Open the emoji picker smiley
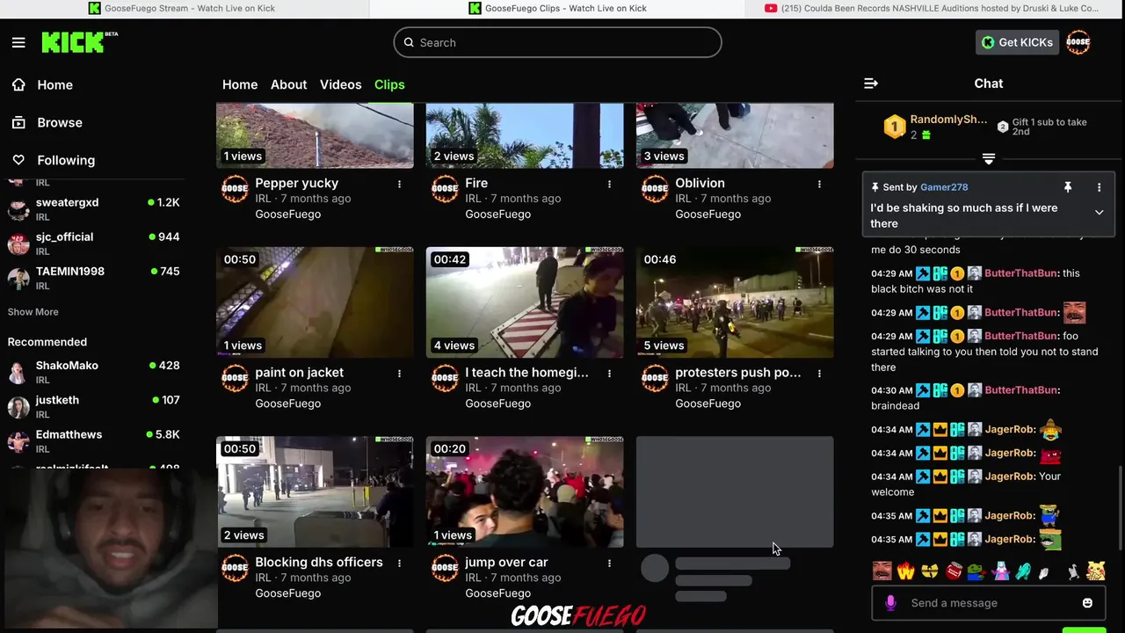The image size is (1125, 633). pos(1087,603)
